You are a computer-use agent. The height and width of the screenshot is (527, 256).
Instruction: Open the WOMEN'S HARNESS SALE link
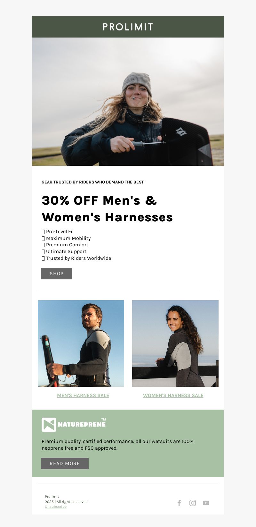coord(173,395)
